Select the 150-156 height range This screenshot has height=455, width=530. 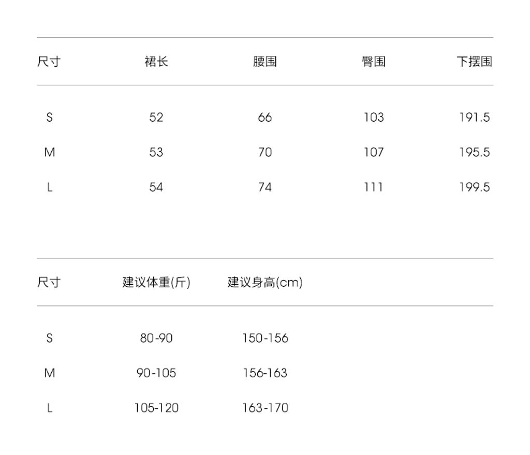click(265, 338)
